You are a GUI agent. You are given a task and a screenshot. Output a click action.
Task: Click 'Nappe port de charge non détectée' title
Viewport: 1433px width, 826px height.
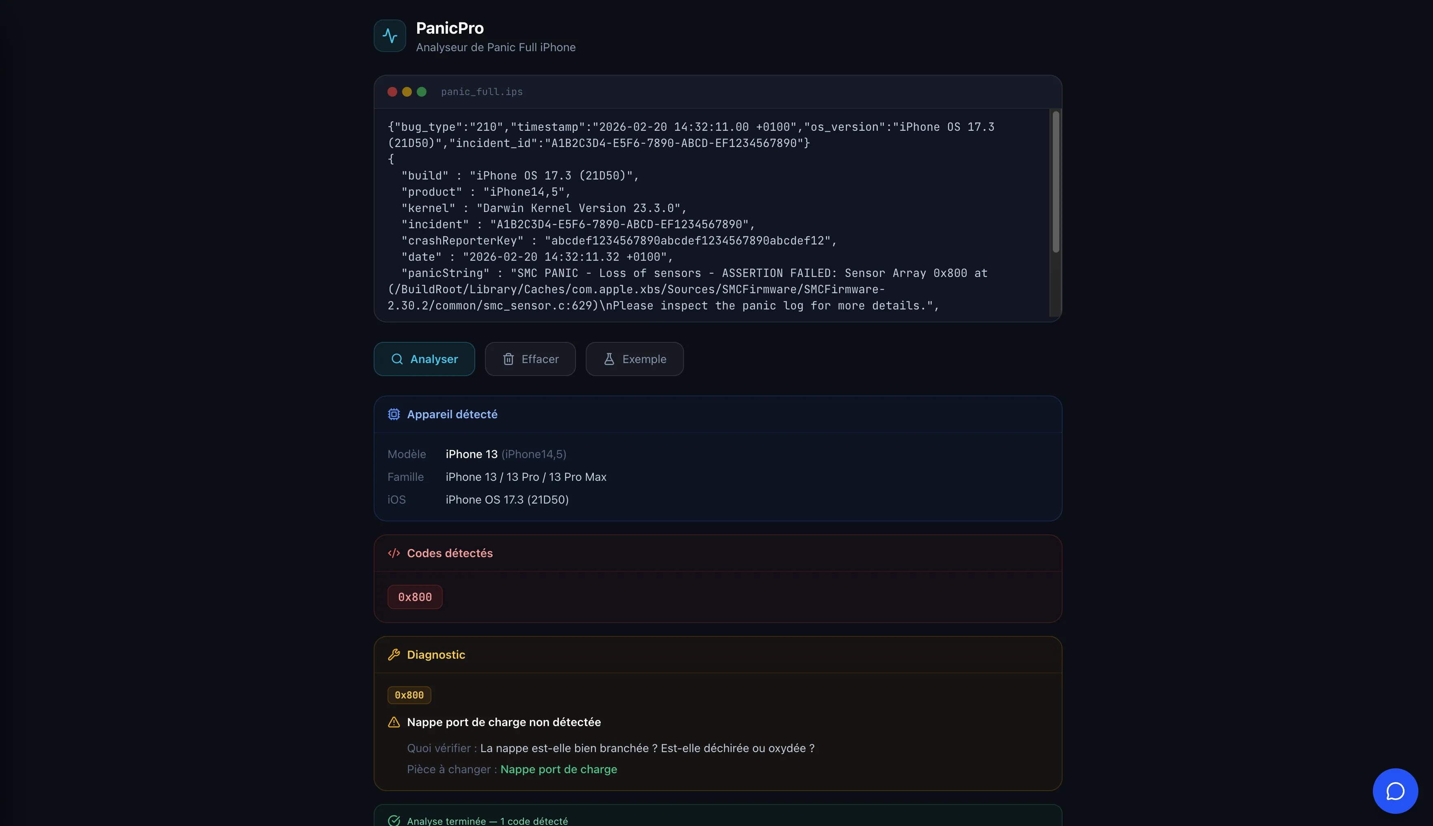point(504,722)
